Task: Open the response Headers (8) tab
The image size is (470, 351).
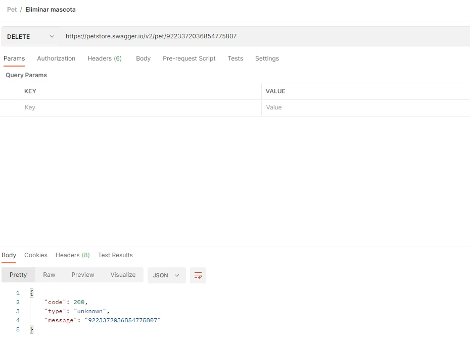Action: tap(73, 255)
